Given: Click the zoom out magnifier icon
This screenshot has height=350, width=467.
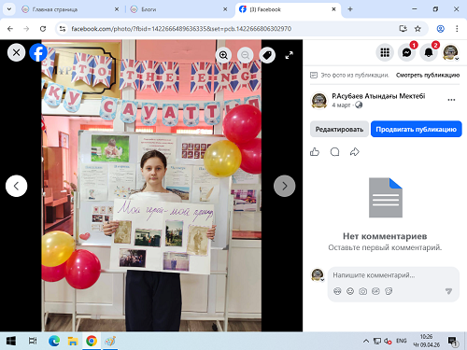Looking at the screenshot, I should click(246, 55).
